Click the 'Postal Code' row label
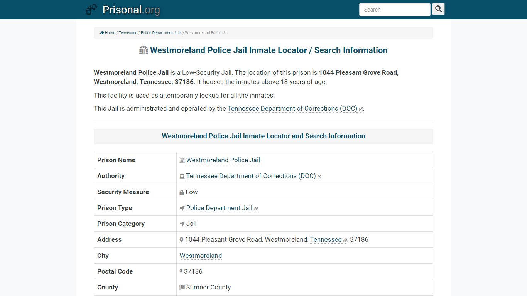Image resolution: width=527 pixels, height=296 pixels. click(115, 271)
